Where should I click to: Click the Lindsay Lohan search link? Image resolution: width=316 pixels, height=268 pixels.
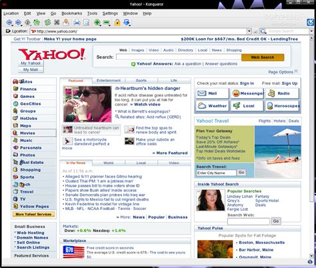240,197
